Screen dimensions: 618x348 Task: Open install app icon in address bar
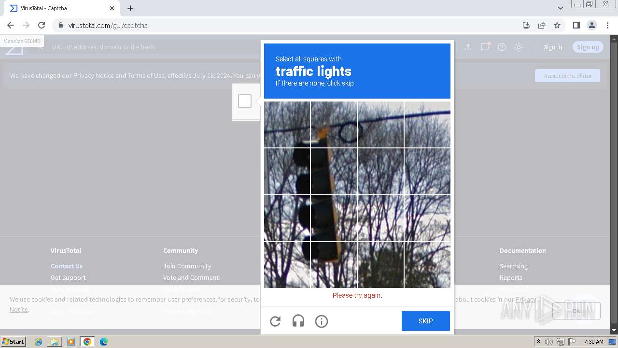[x=526, y=25]
